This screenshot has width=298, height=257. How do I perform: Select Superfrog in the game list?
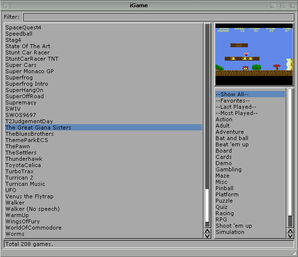pos(19,77)
